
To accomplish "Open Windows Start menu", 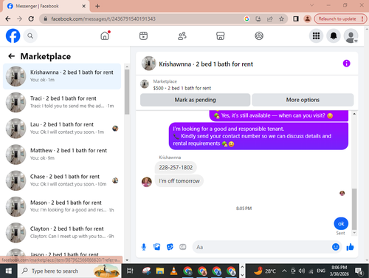I will click(x=9, y=271).
